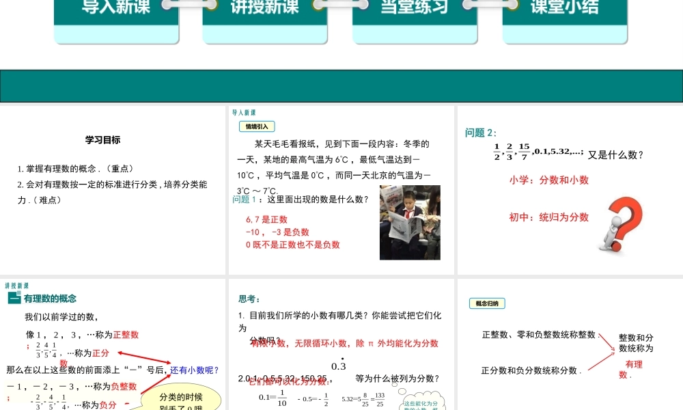This screenshot has width=683, height=410.
Task: Click the text 1. 掌握有理数的概念.（重点）
Action: point(75,169)
